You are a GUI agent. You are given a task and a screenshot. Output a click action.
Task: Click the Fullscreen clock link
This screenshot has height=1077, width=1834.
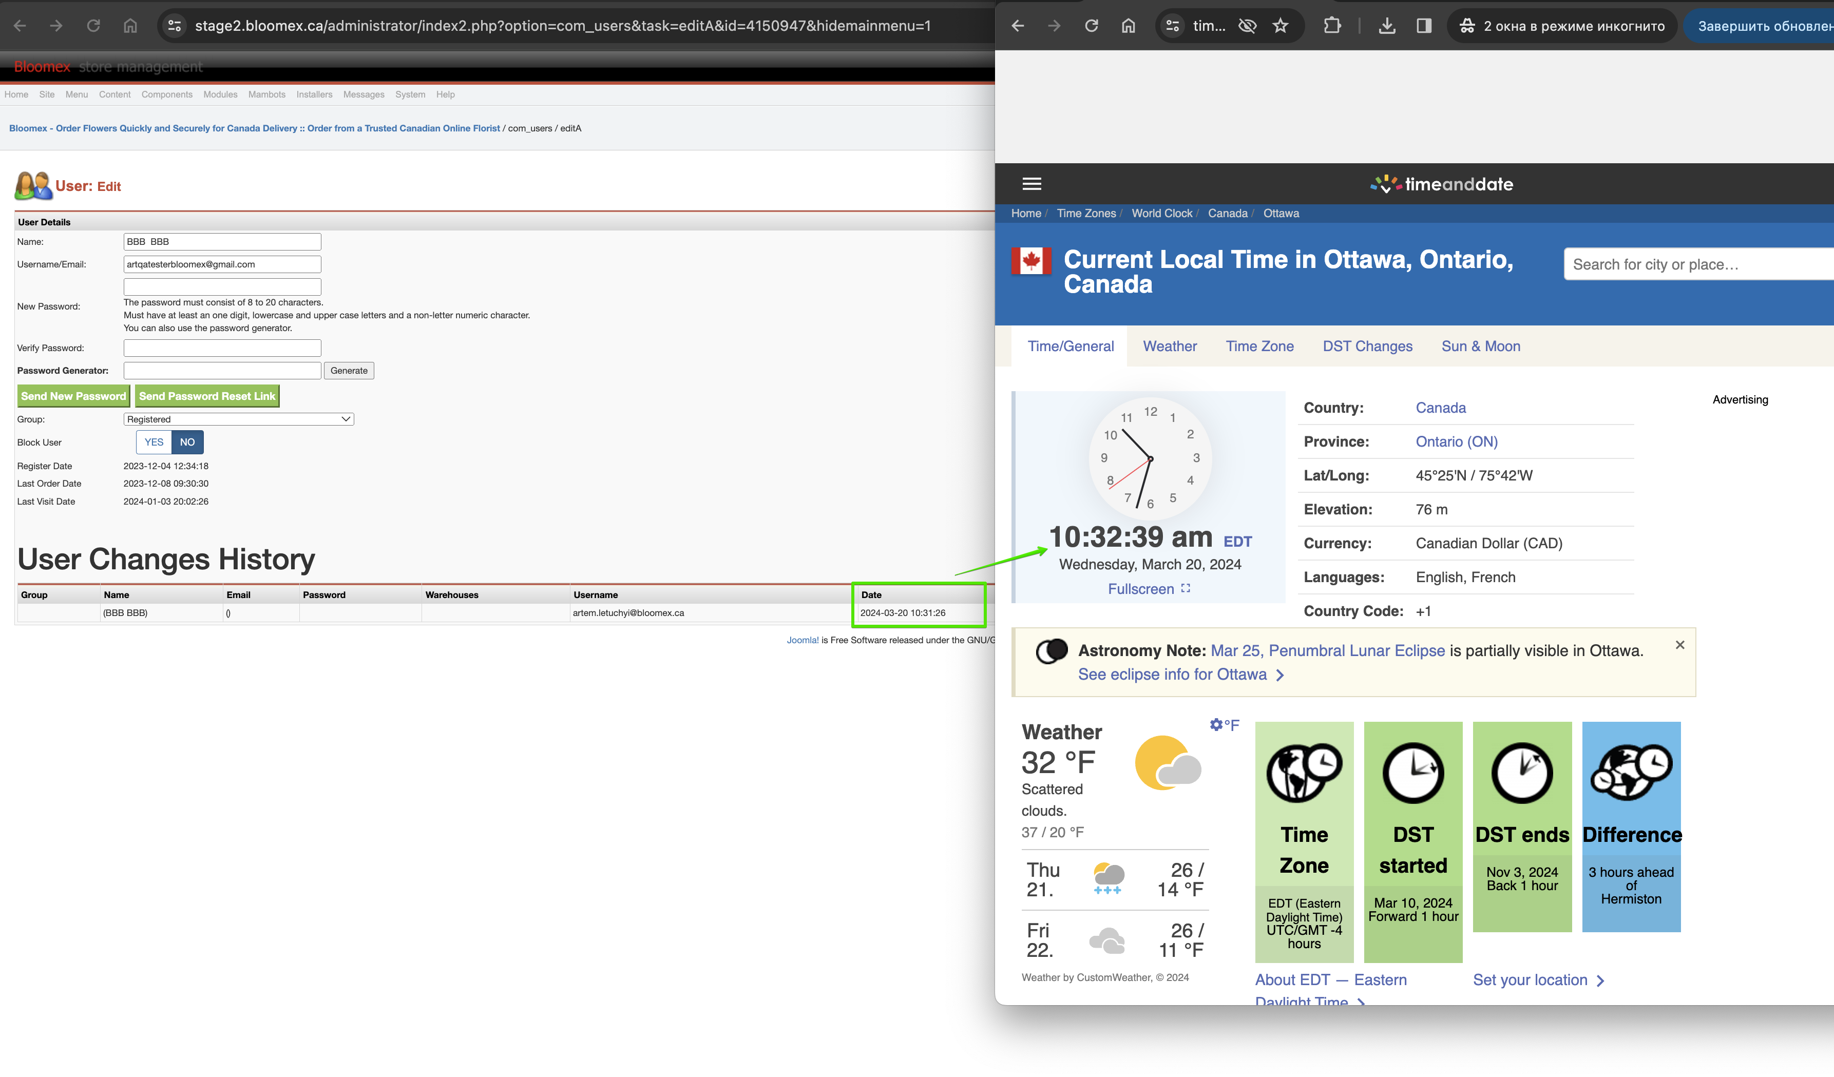1149,589
